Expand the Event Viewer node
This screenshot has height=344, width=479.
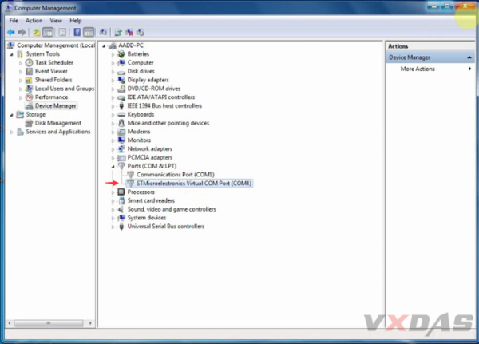click(21, 72)
